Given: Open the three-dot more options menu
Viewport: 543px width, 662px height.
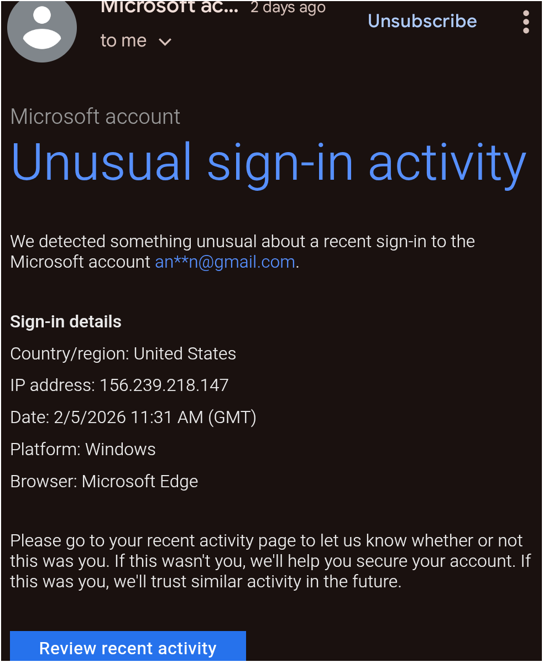Looking at the screenshot, I should pyautogui.click(x=525, y=22).
